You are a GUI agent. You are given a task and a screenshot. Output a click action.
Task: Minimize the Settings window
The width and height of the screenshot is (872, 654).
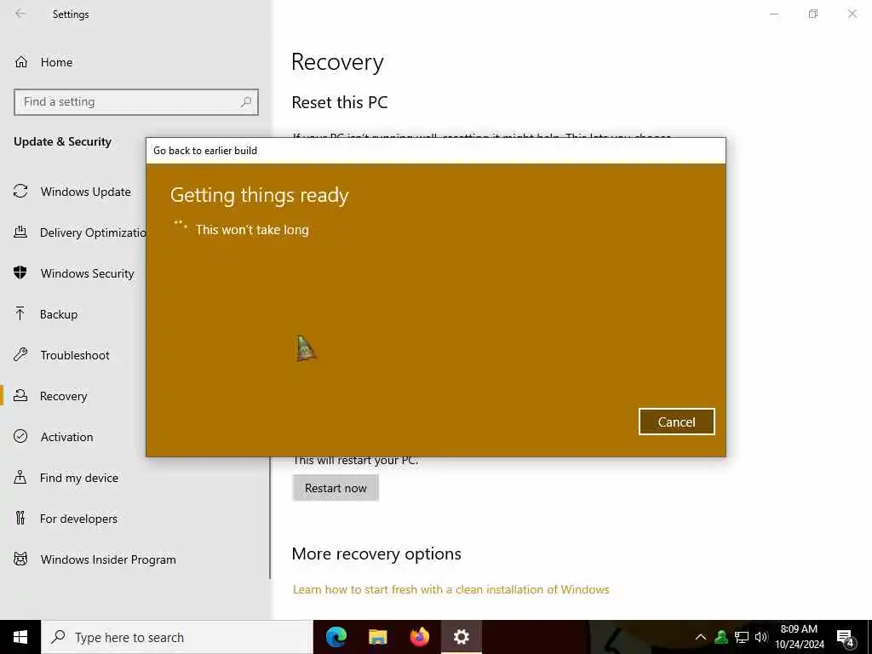coord(773,14)
